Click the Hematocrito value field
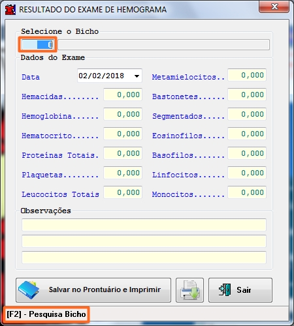The image size is (294, 326). coord(123,134)
